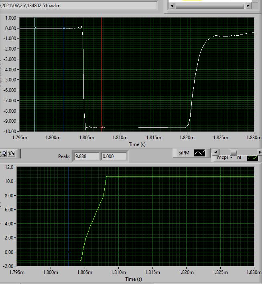Screen dimensions: 262x284
Task: Click the Peaks label
Action: click(64, 156)
